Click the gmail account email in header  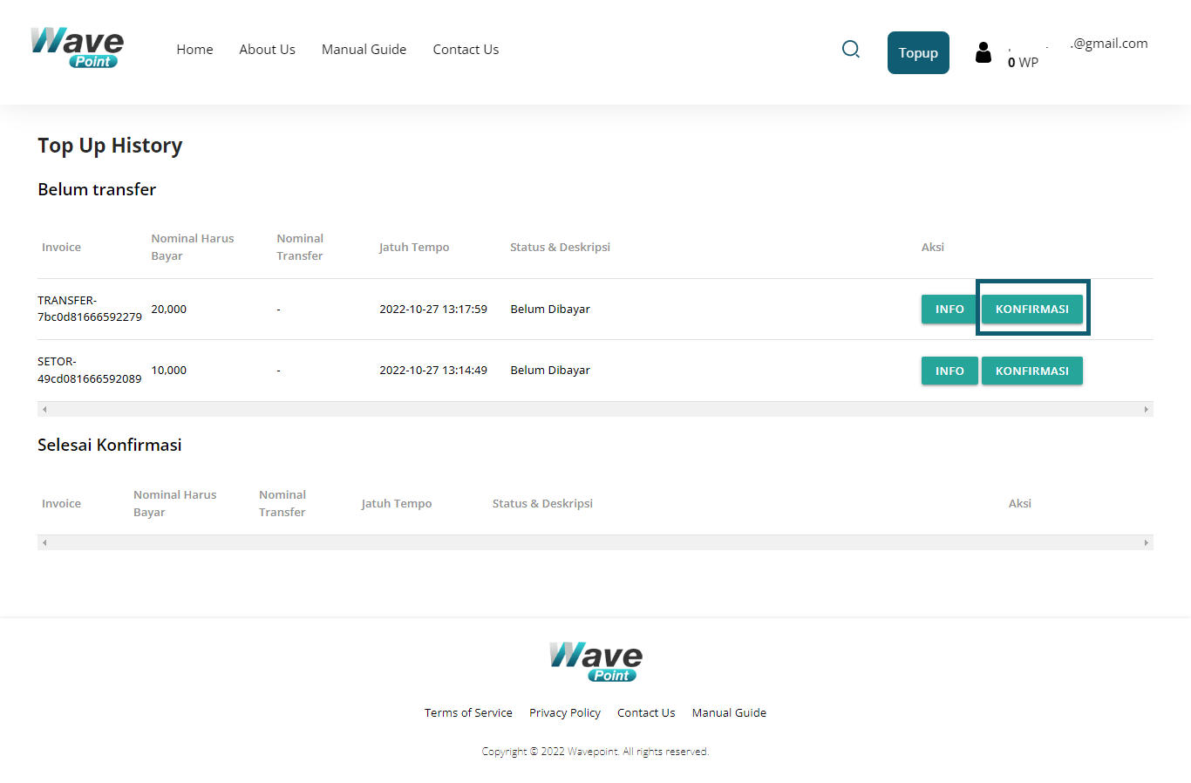click(1108, 44)
